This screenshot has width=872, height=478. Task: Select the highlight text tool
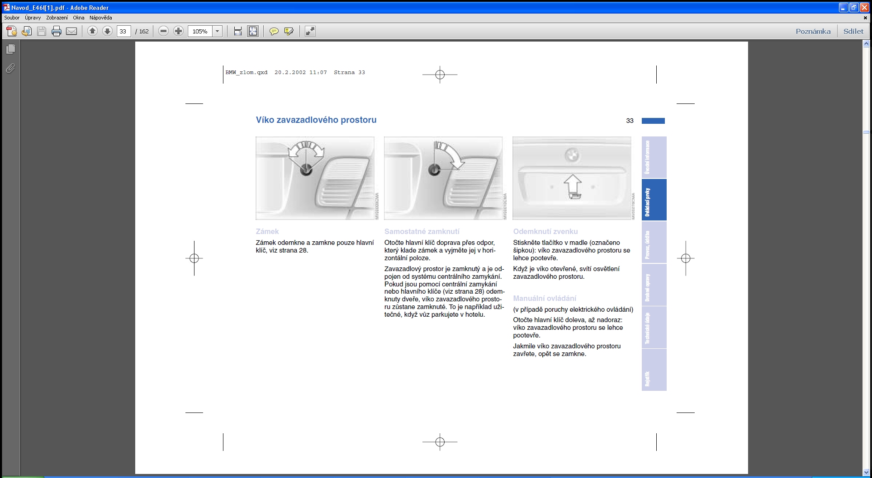[289, 31]
